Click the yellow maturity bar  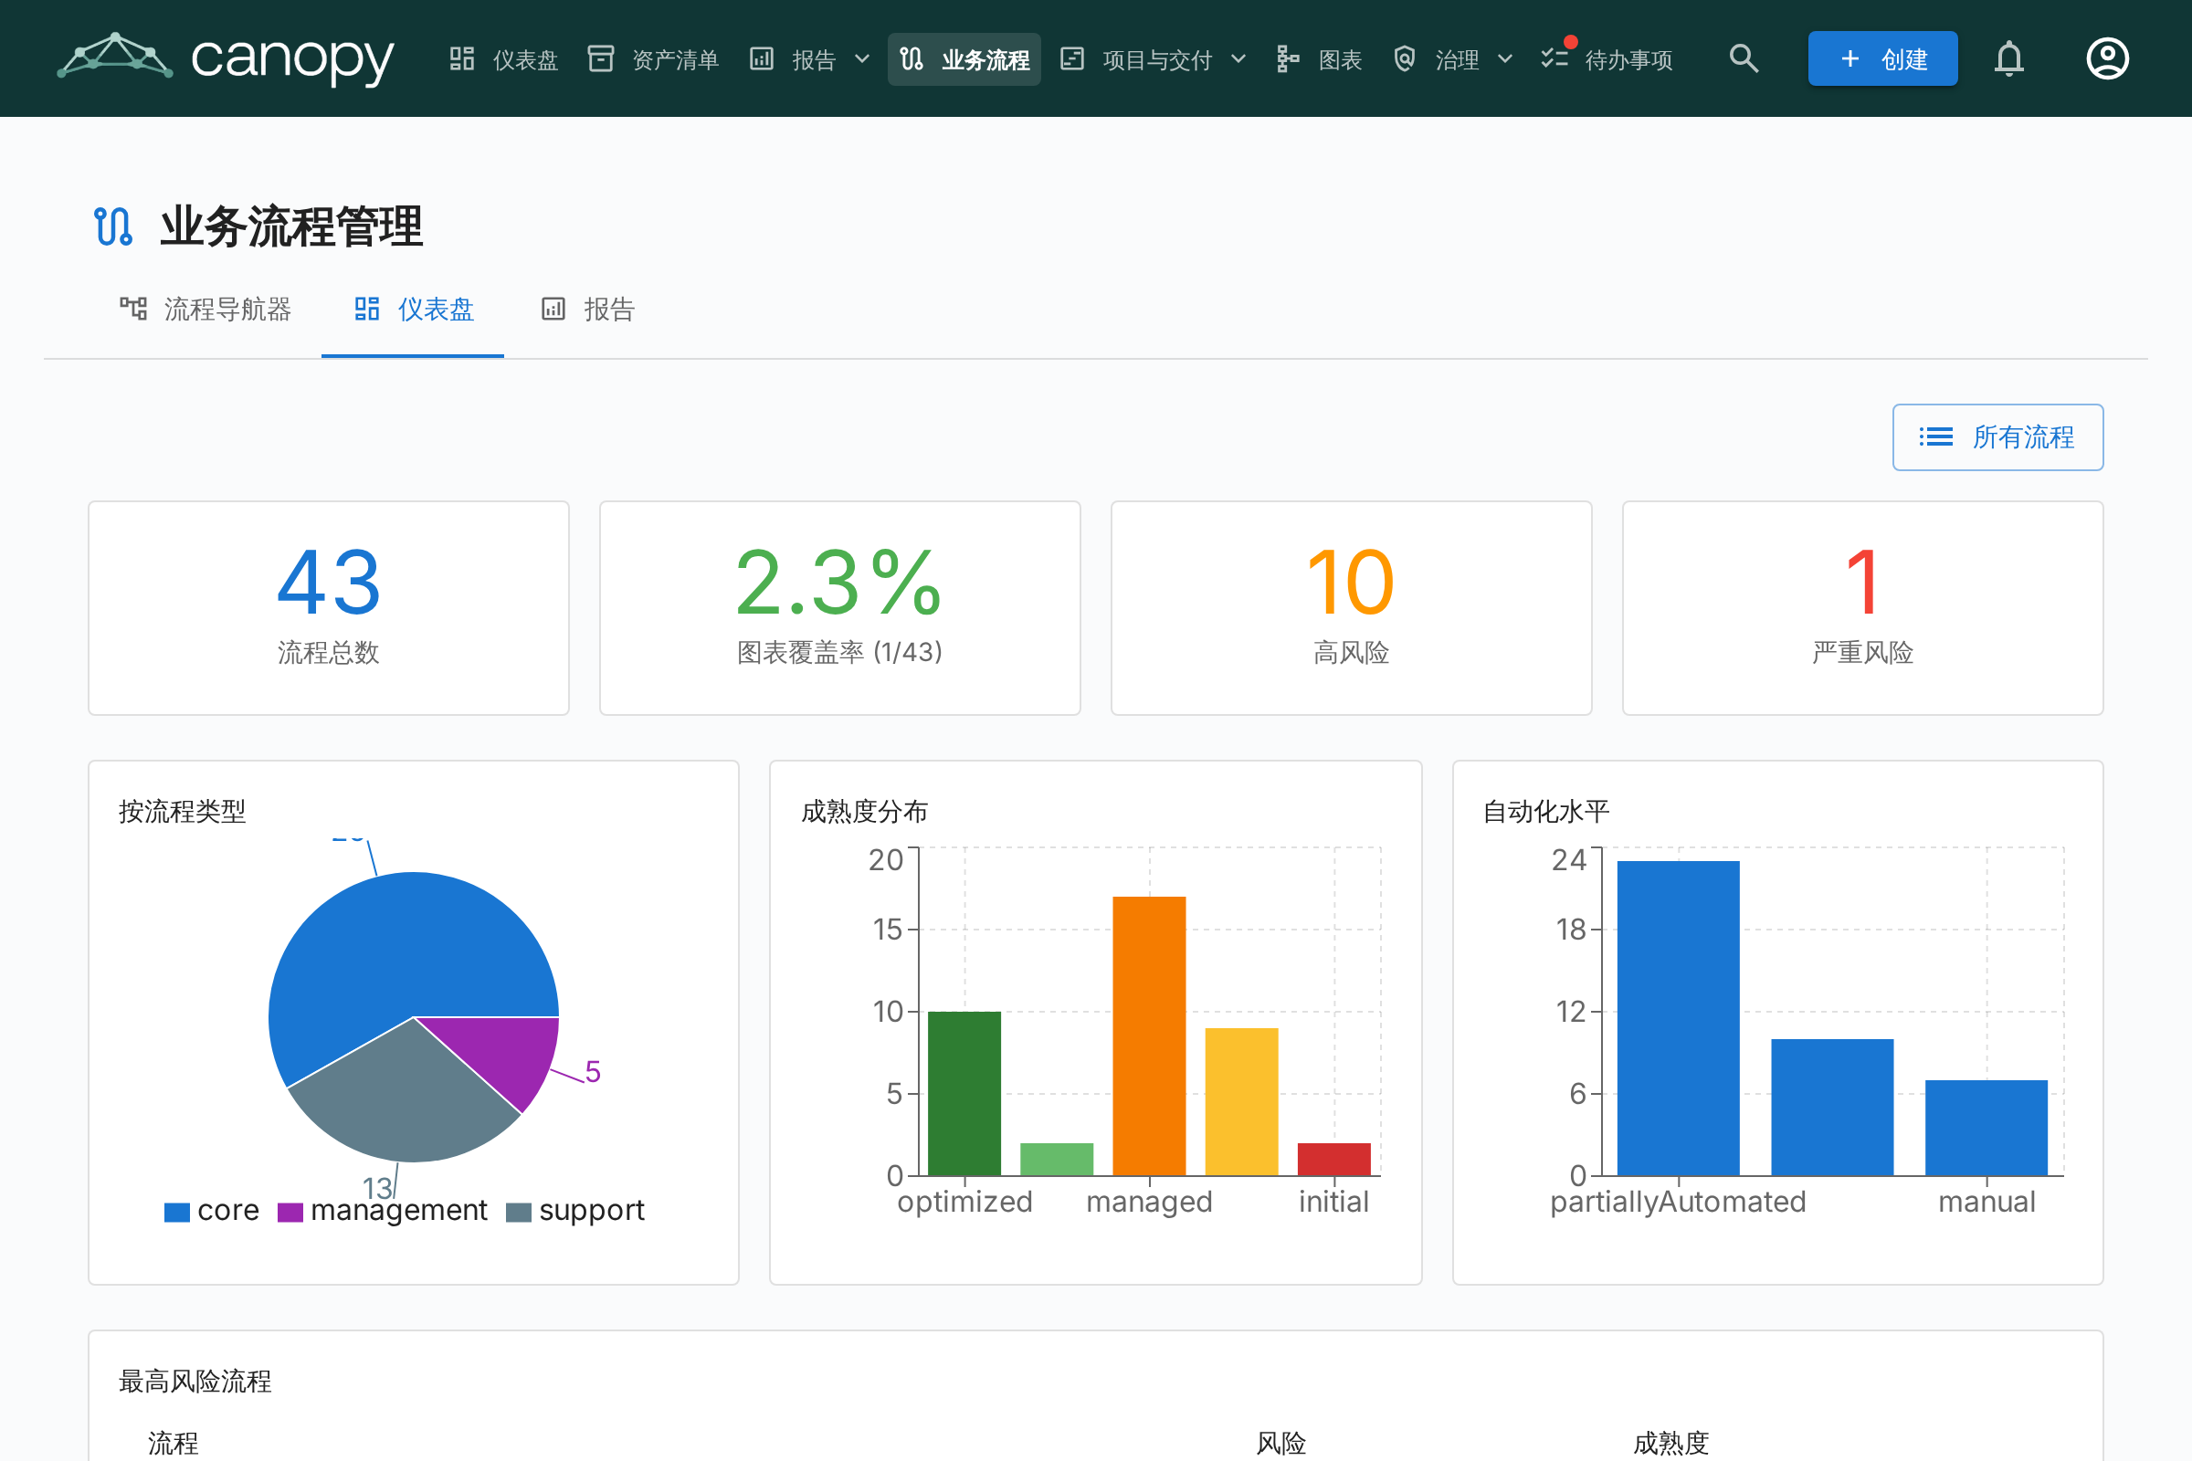click(1241, 1101)
